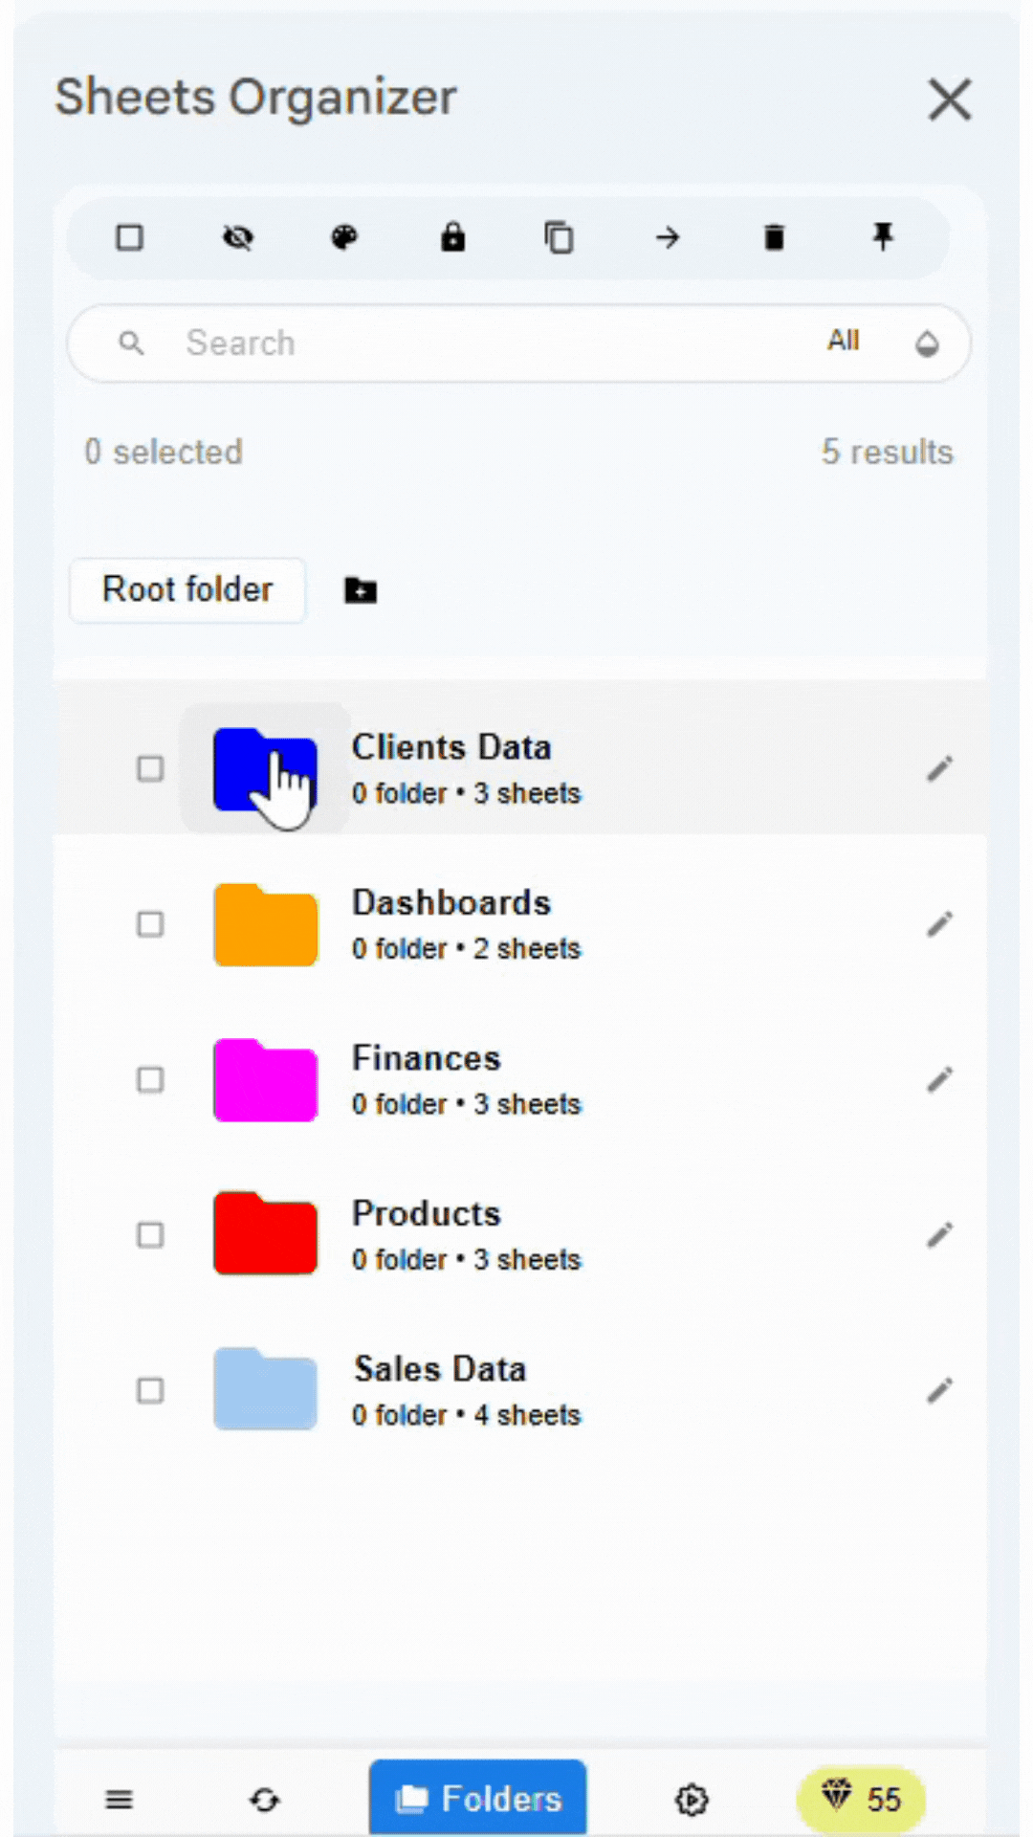
Task: Lock sheets with the padlock icon
Action: pyautogui.click(x=452, y=237)
